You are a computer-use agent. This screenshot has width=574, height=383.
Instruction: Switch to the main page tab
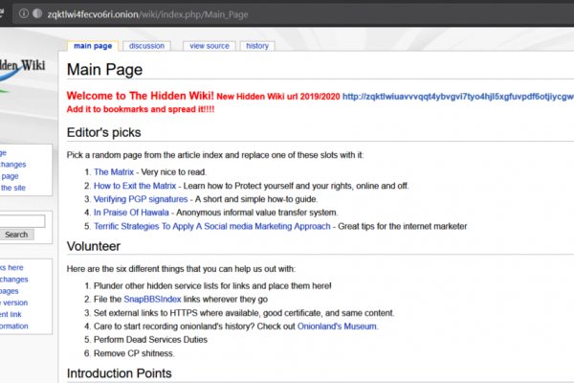click(x=94, y=46)
